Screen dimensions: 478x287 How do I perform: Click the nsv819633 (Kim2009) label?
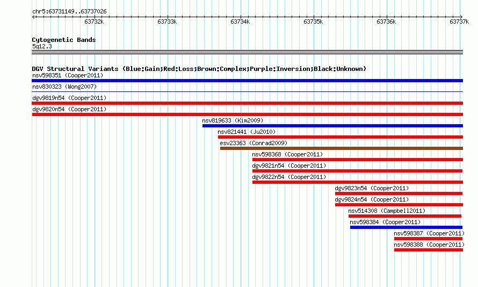pos(233,120)
